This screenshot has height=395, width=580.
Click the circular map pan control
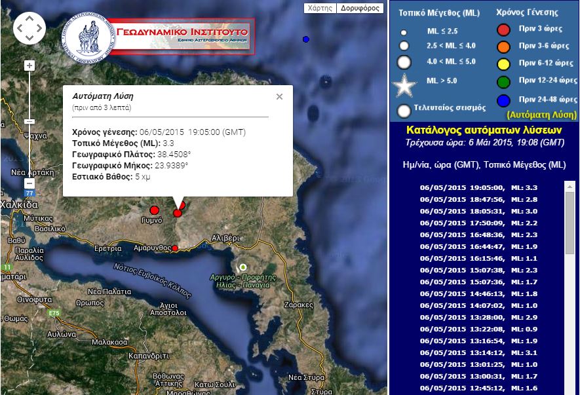click(x=29, y=28)
